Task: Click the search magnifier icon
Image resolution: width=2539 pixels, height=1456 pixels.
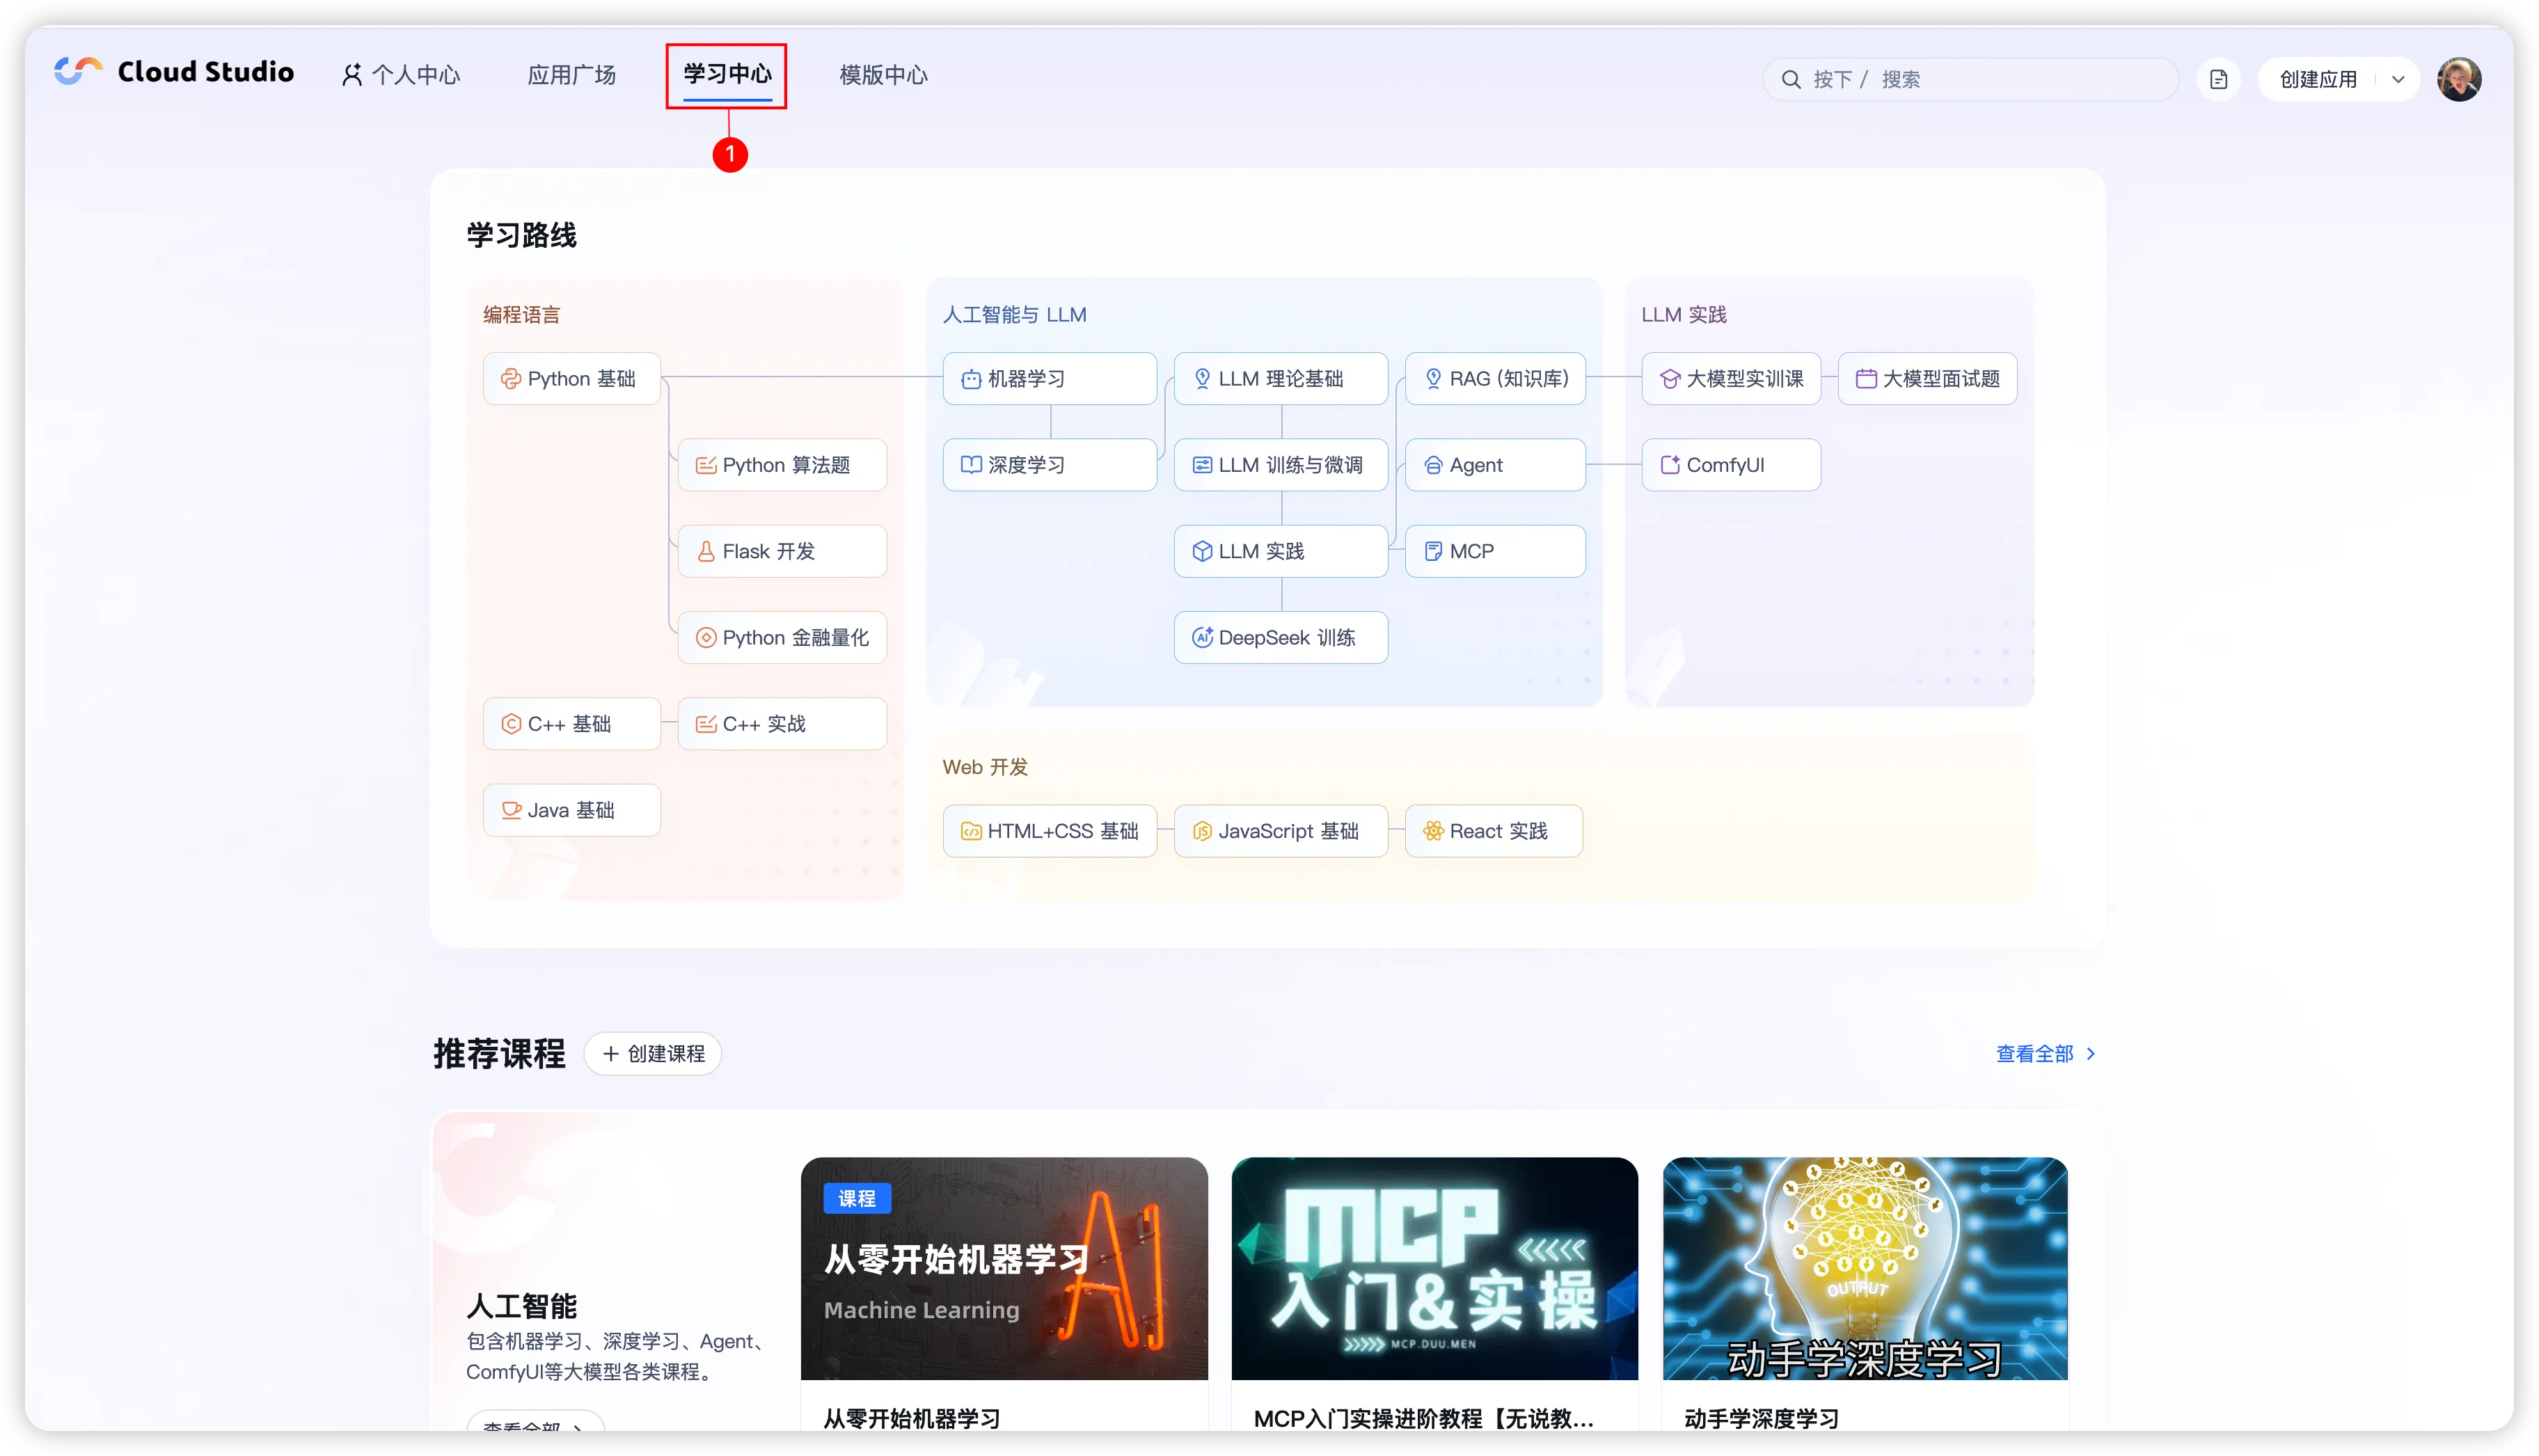Action: pos(1791,79)
